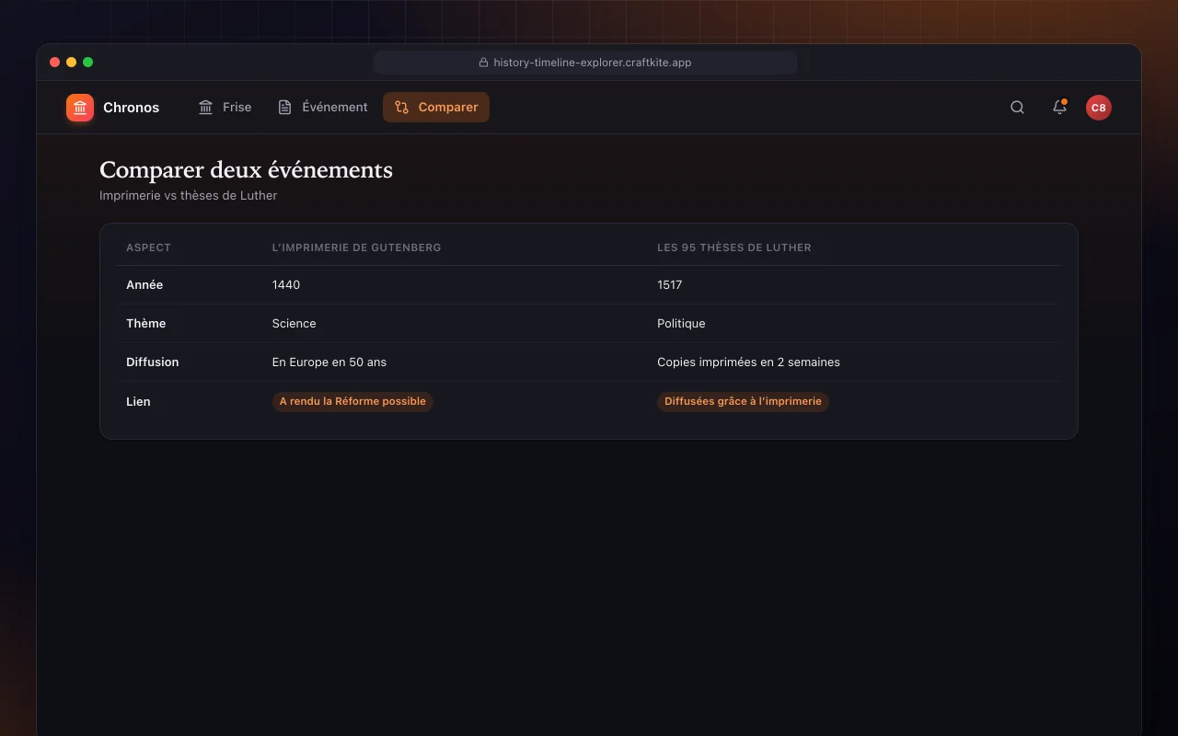The image size is (1178, 736).
Task: Click the 'Diffusion' row label
Action: 153,362
